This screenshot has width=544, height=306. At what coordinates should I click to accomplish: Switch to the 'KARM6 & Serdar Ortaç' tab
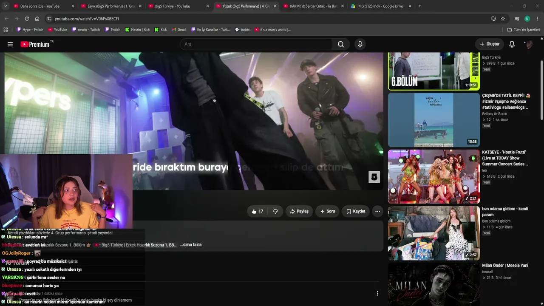[x=314, y=6]
